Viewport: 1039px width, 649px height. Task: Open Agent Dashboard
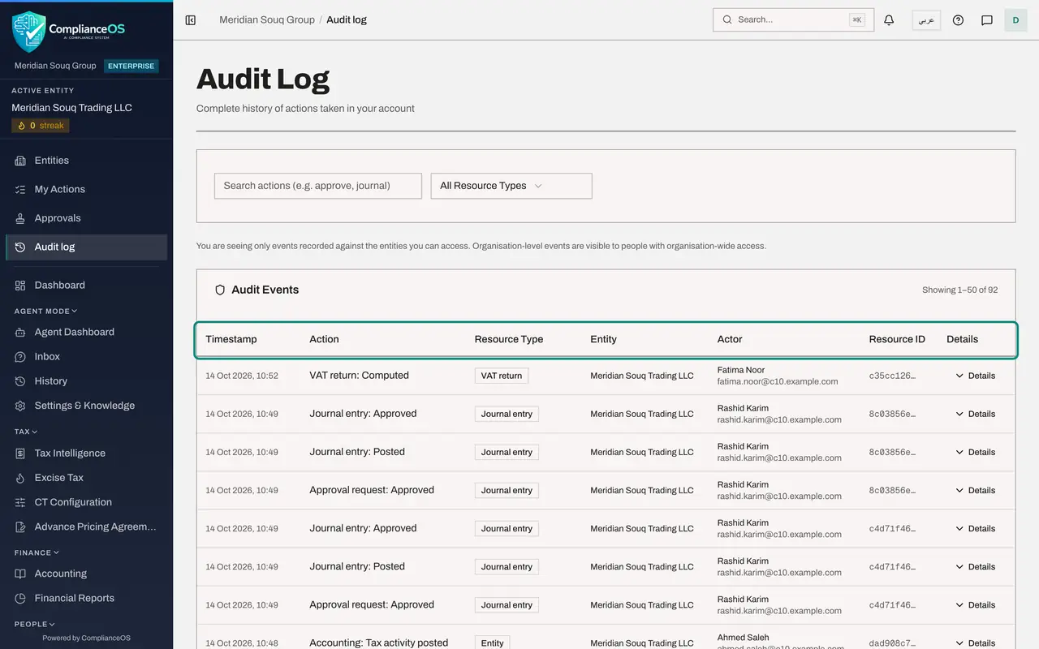click(86, 332)
